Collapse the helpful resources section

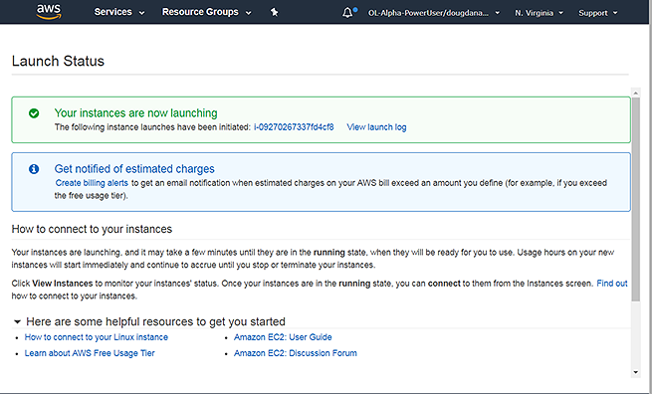pyautogui.click(x=18, y=321)
